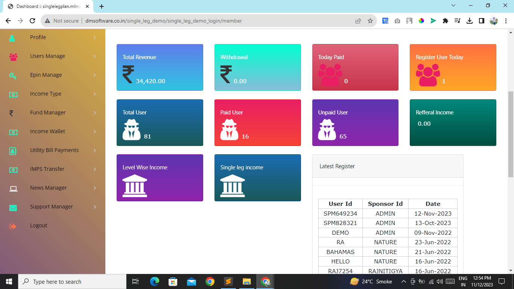Click the people icon in Today Paid card

[330, 75]
